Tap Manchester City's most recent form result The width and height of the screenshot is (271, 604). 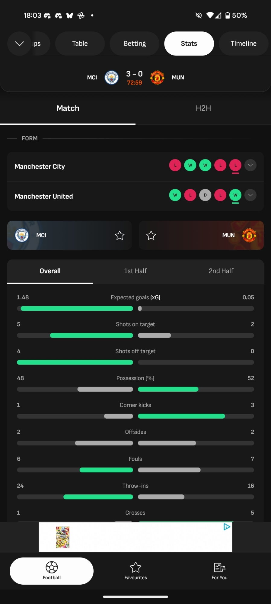tap(235, 165)
